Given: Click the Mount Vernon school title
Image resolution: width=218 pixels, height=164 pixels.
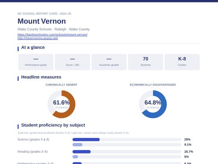Looking at the screenshot, I should click(42, 21).
